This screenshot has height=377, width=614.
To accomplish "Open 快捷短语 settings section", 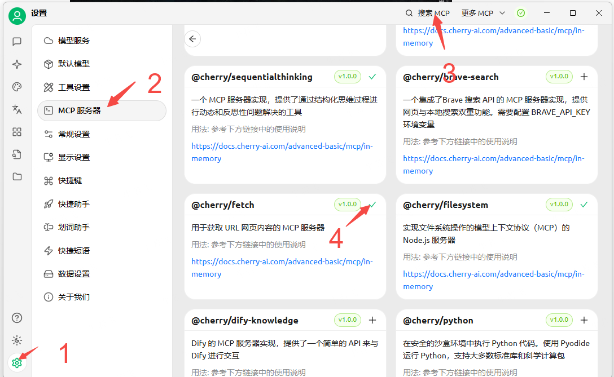I will 102,251.
